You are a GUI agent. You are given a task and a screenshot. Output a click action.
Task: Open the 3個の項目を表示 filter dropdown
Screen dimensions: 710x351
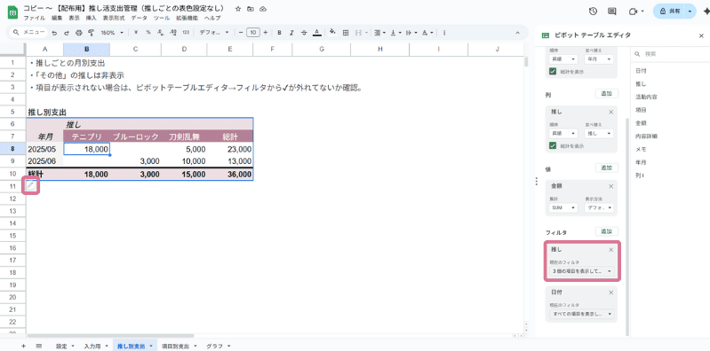[581, 271]
